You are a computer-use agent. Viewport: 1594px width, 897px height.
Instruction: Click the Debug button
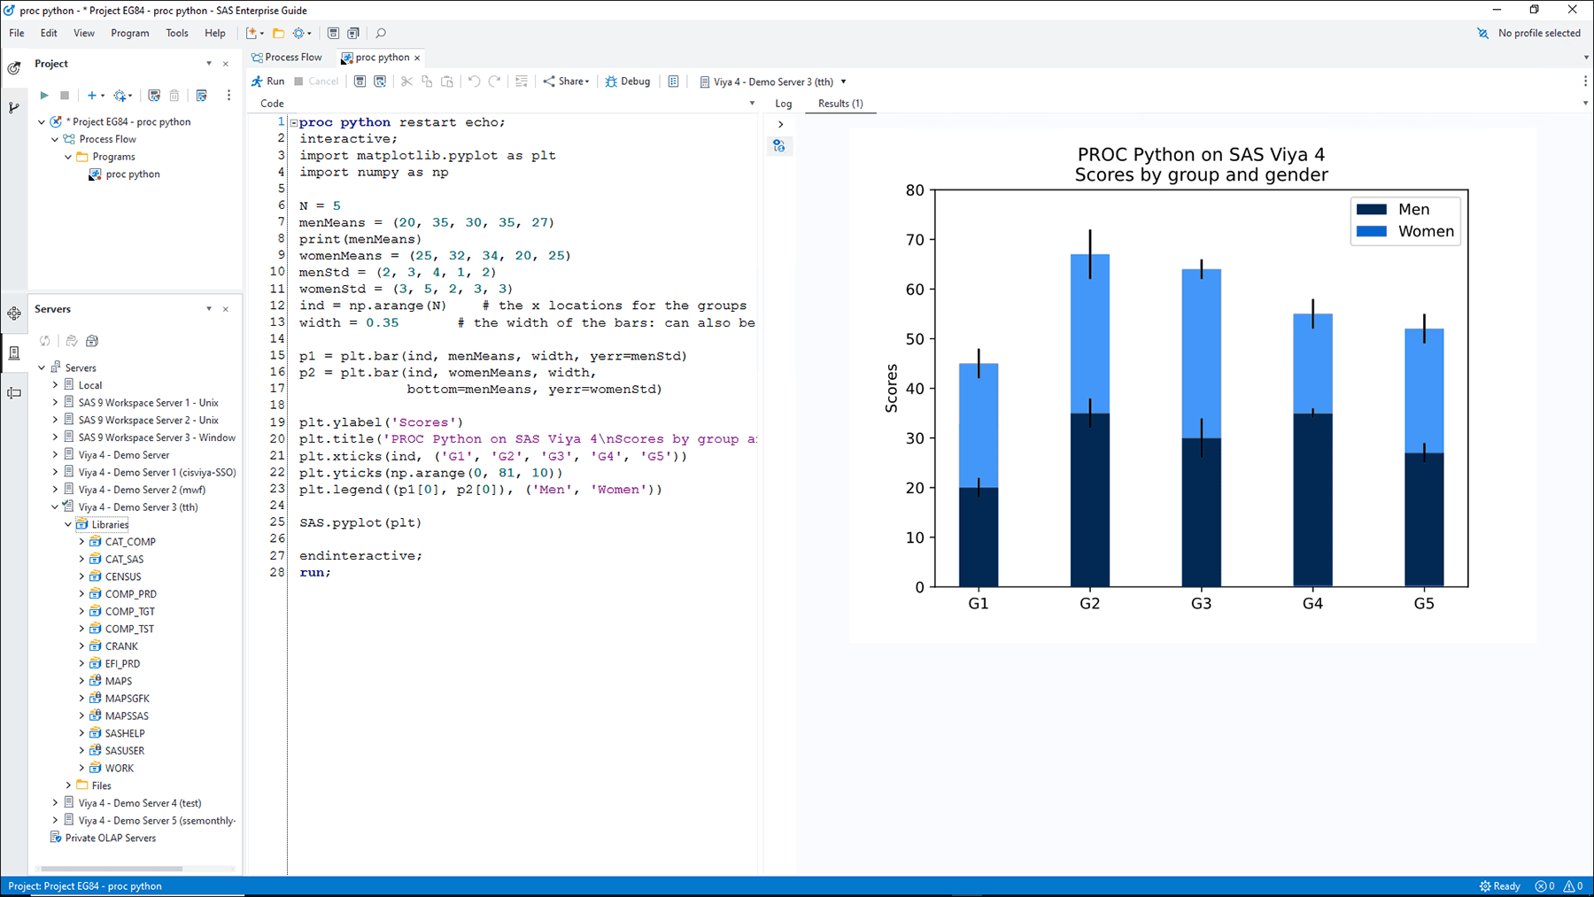coord(628,81)
